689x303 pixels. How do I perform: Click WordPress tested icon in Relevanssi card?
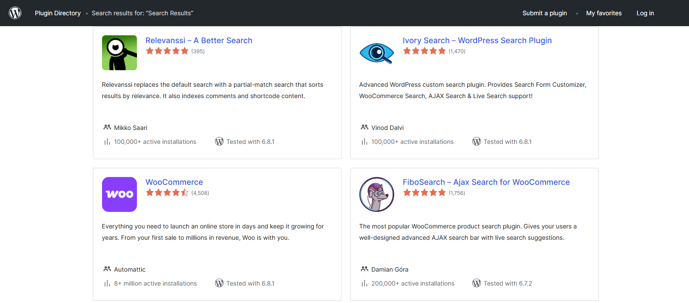(219, 141)
